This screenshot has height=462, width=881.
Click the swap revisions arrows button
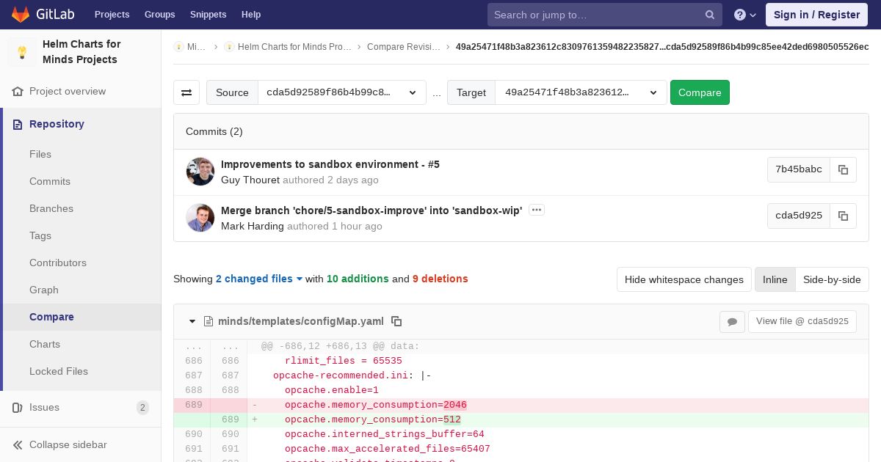(186, 92)
